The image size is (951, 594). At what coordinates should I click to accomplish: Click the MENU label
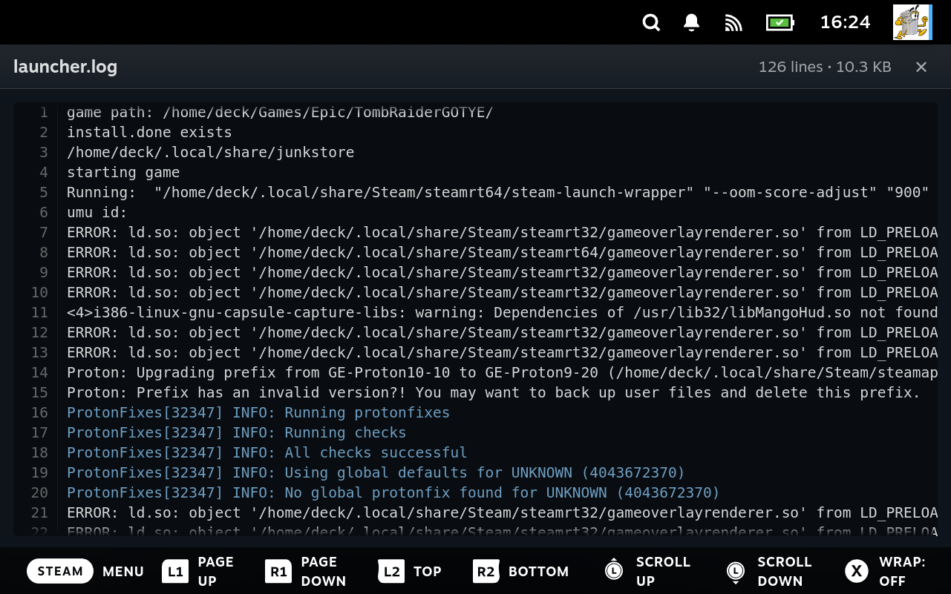click(123, 571)
